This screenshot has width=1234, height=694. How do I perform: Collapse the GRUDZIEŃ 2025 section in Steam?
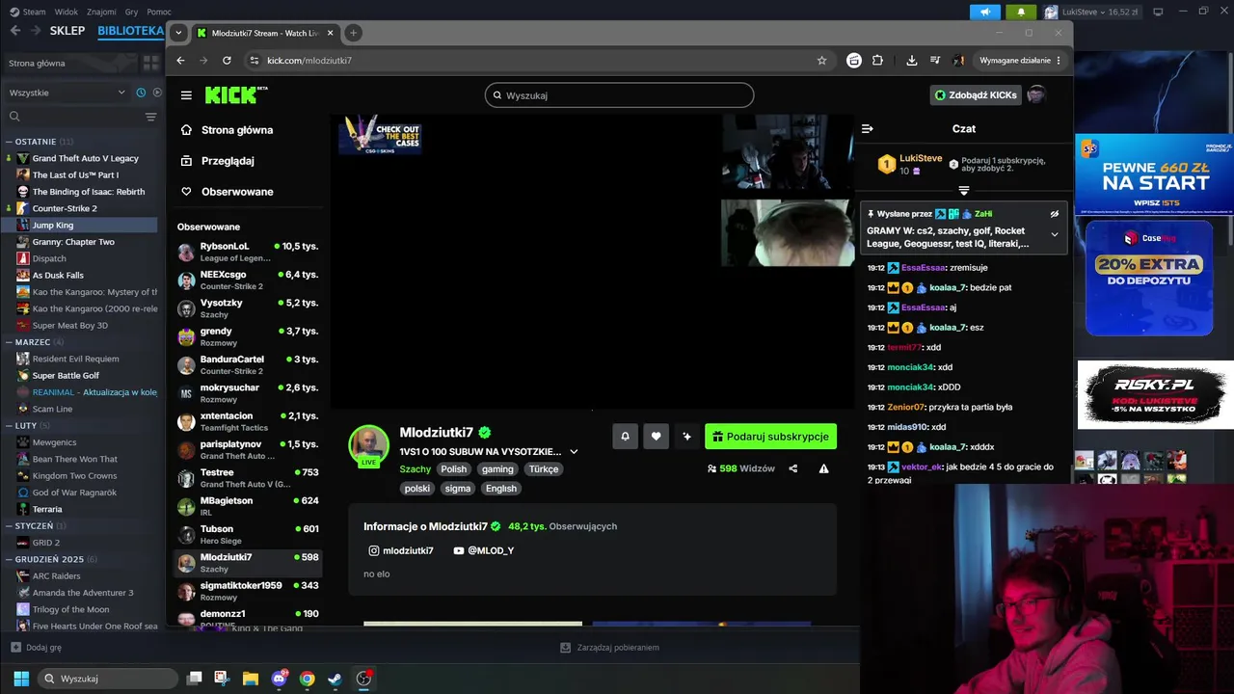click(x=9, y=559)
